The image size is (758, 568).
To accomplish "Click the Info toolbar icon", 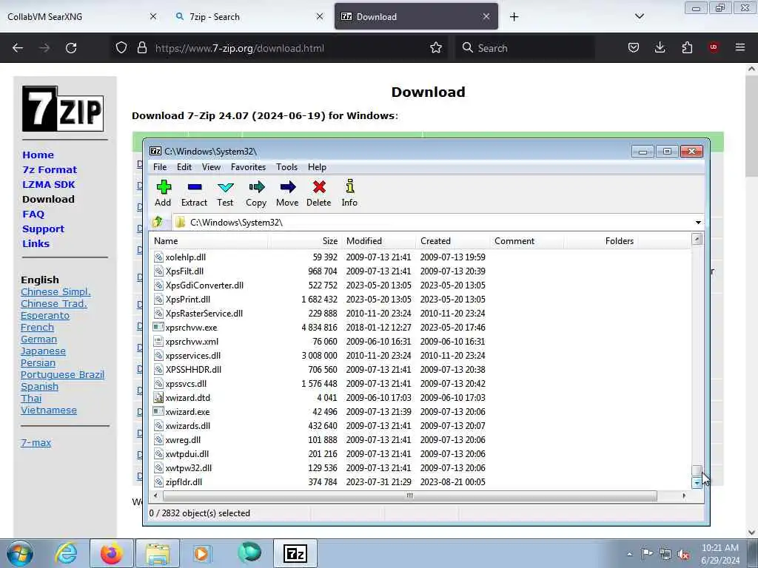I will click(349, 193).
